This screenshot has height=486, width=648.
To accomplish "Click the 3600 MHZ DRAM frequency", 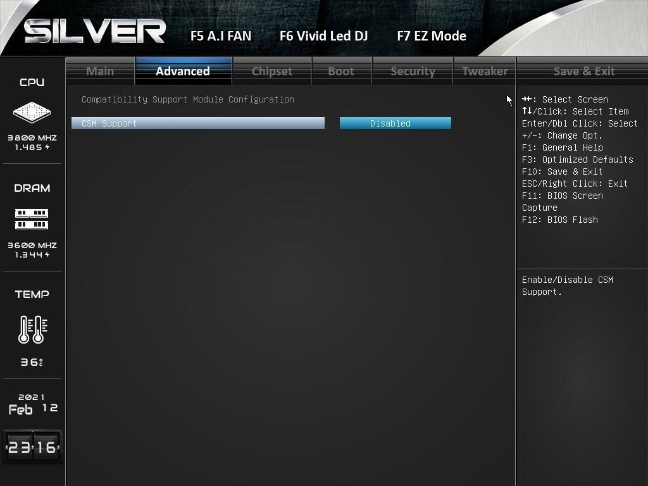I will pyautogui.click(x=32, y=245).
